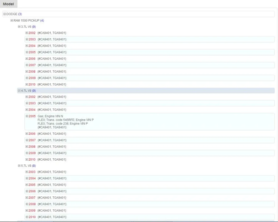Screen dimensions: 278x222
Task: Select the 2006 row highlighted under 3.7L V6
Action: pyautogui.click(x=31, y=59)
